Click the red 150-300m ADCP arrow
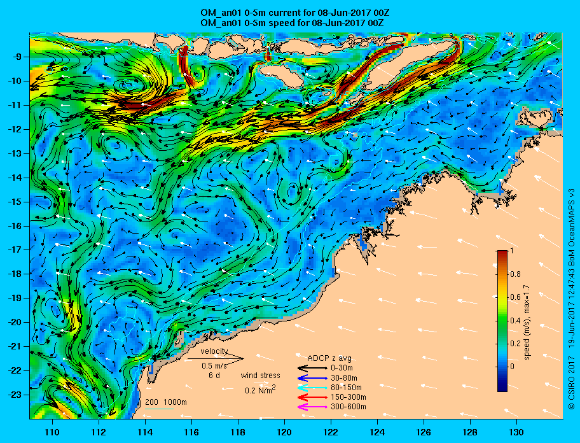The height and width of the screenshot is (443, 580). [312, 397]
